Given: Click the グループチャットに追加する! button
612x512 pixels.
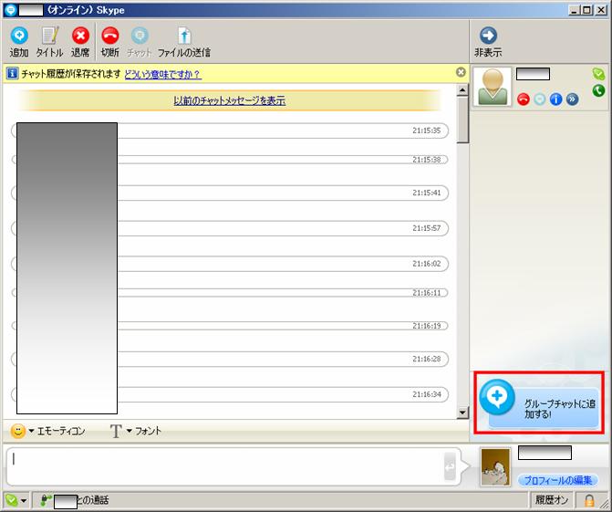Looking at the screenshot, I should point(538,402).
